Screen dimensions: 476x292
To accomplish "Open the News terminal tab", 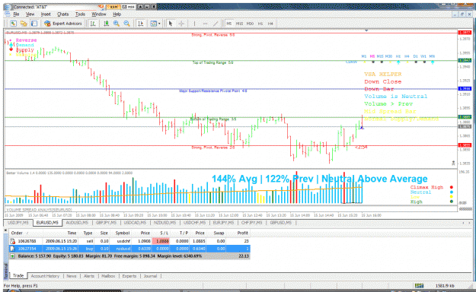I will (x=72, y=276).
